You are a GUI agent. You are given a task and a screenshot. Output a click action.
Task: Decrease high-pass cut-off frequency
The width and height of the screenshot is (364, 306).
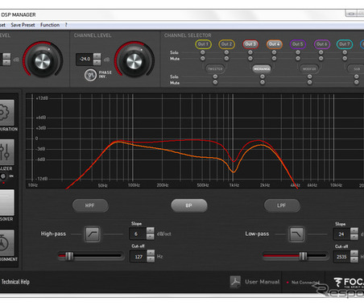(x=151, y=259)
